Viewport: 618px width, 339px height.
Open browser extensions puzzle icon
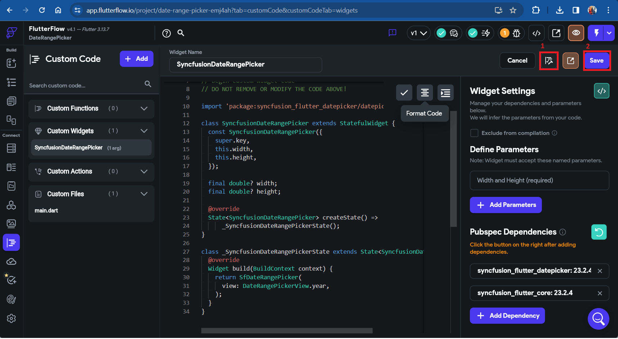pos(536,10)
